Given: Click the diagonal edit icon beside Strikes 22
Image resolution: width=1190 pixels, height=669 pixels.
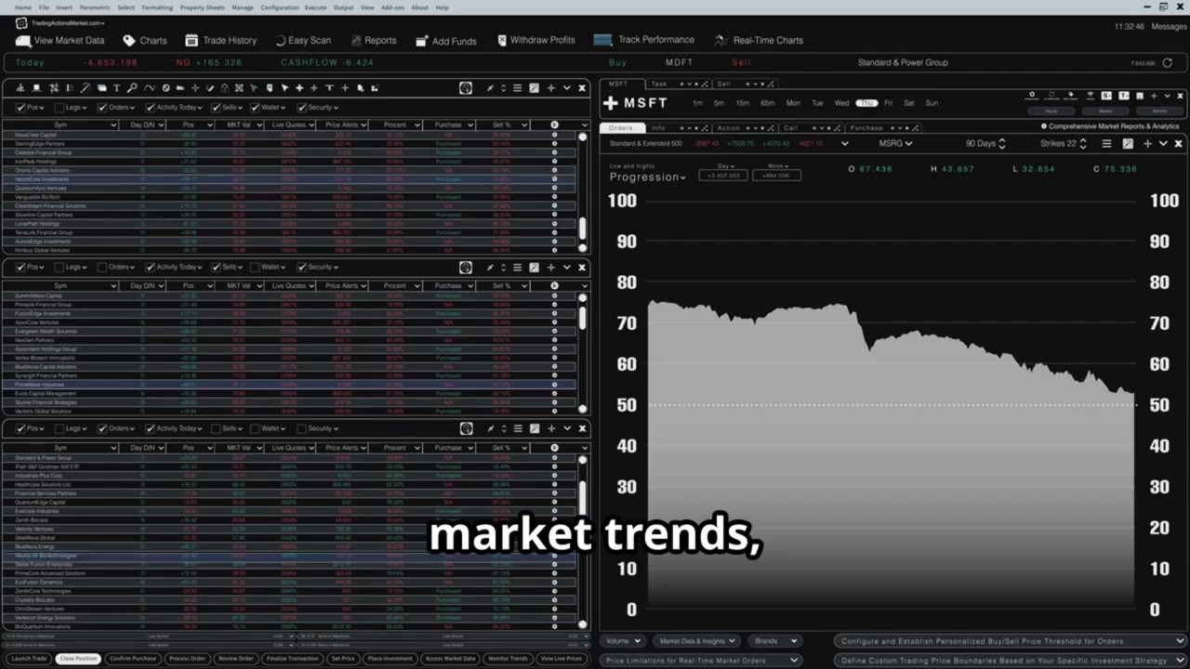Looking at the screenshot, I should pyautogui.click(x=1128, y=143).
